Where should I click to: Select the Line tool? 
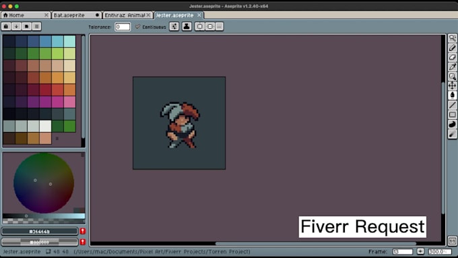point(452,105)
